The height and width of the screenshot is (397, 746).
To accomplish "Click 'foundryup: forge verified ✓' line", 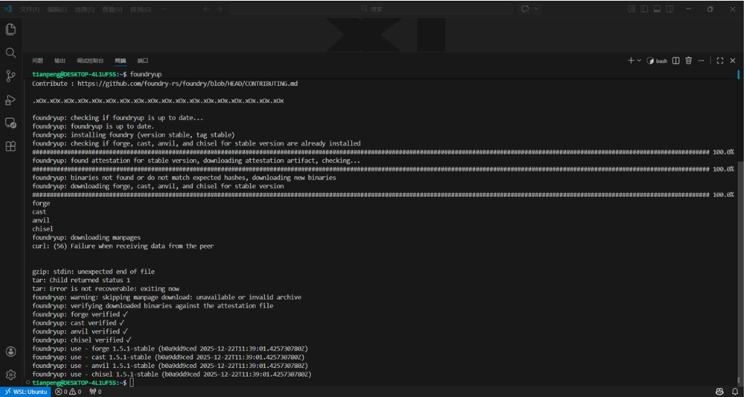I will [80, 315].
